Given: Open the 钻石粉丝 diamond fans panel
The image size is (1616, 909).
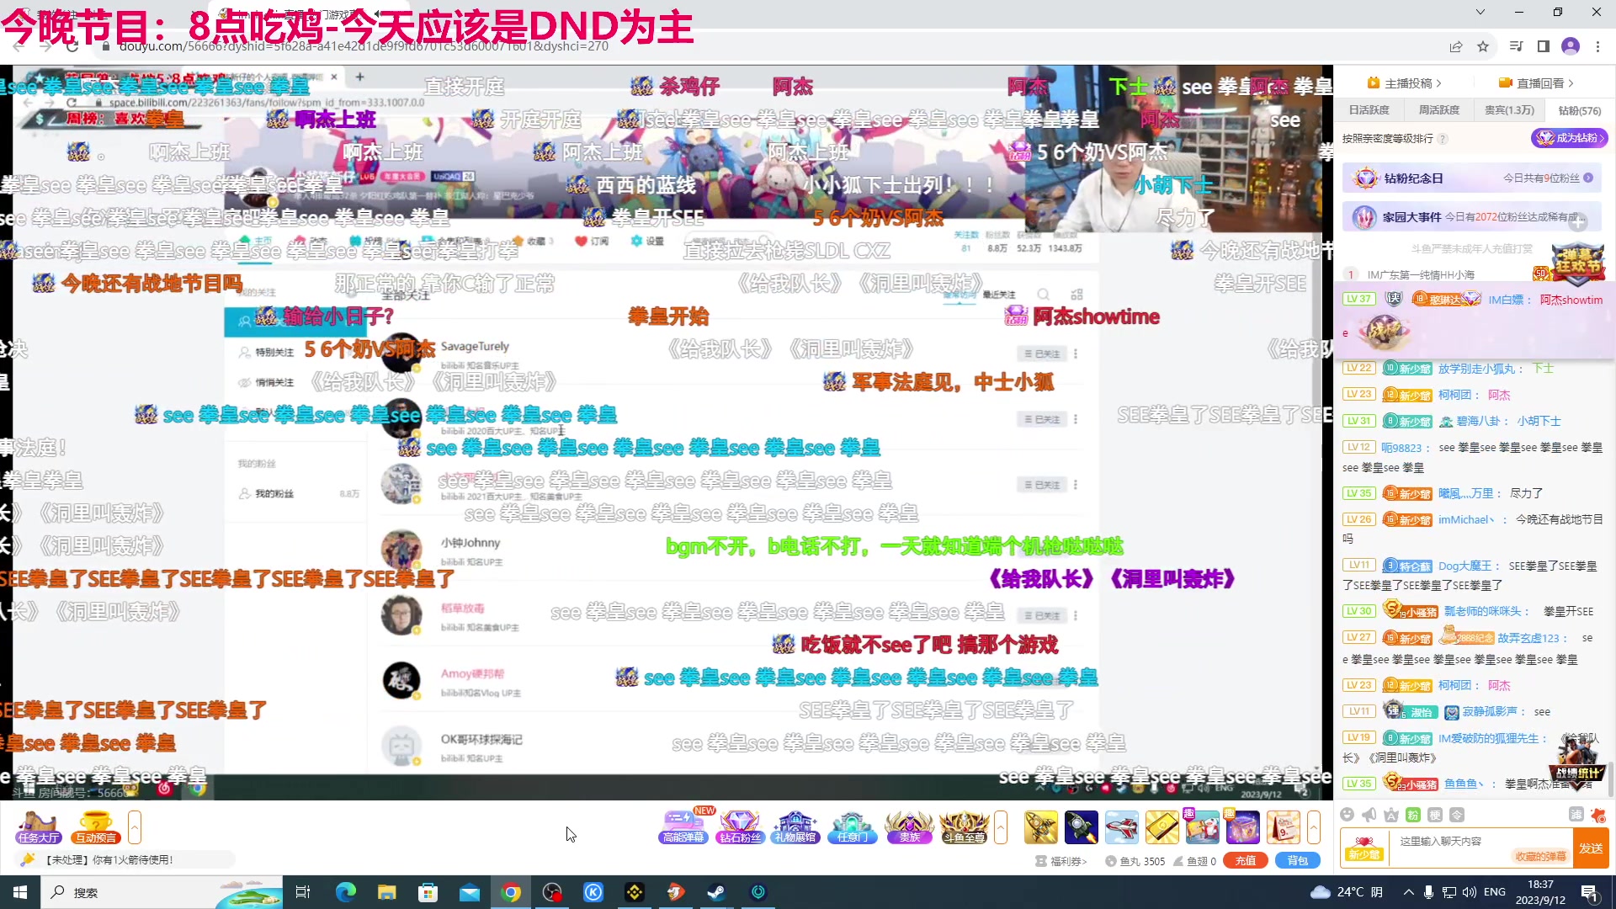Looking at the screenshot, I should pyautogui.click(x=740, y=827).
